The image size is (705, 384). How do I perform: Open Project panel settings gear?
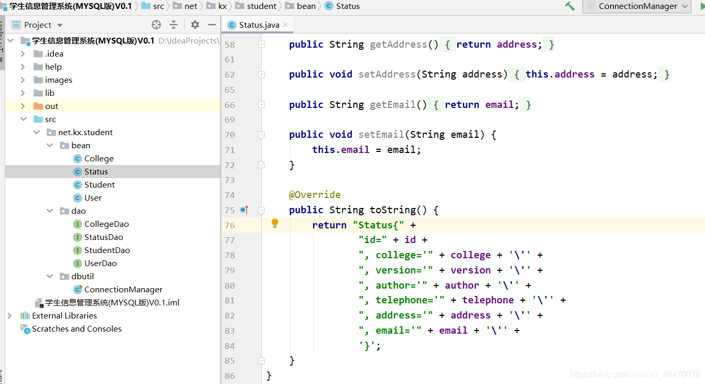pyautogui.click(x=195, y=25)
